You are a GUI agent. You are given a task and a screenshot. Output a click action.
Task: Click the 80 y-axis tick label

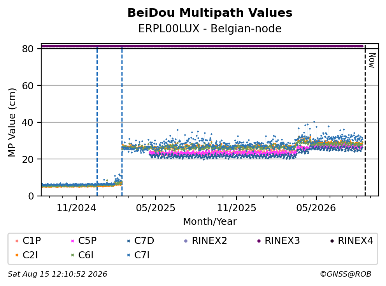[x=28, y=49]
